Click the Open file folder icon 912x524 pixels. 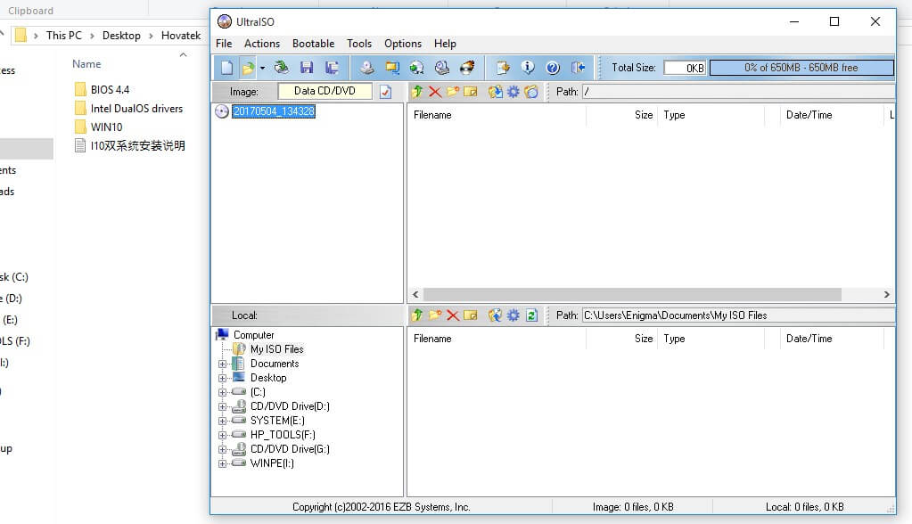tap(249, 68)
